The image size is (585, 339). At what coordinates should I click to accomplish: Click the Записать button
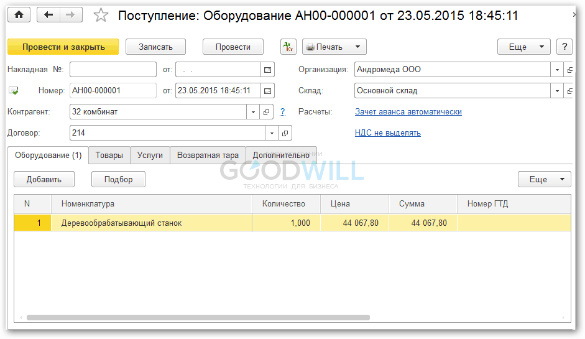(x=155, y=47)
